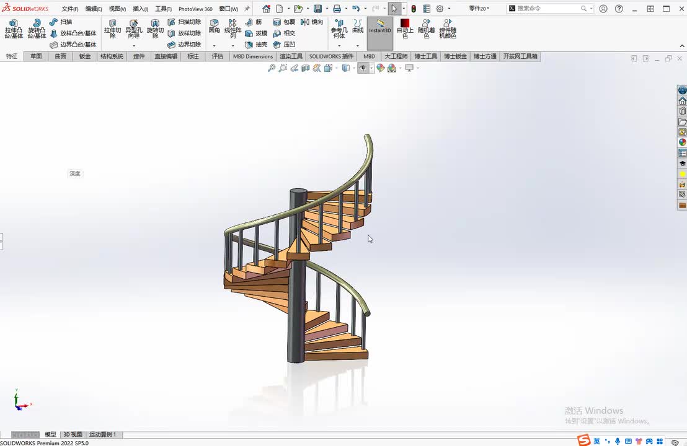Screen dimensions: 687x446
Task: Open the display style dropdown arrow
Action: (354, 68)
